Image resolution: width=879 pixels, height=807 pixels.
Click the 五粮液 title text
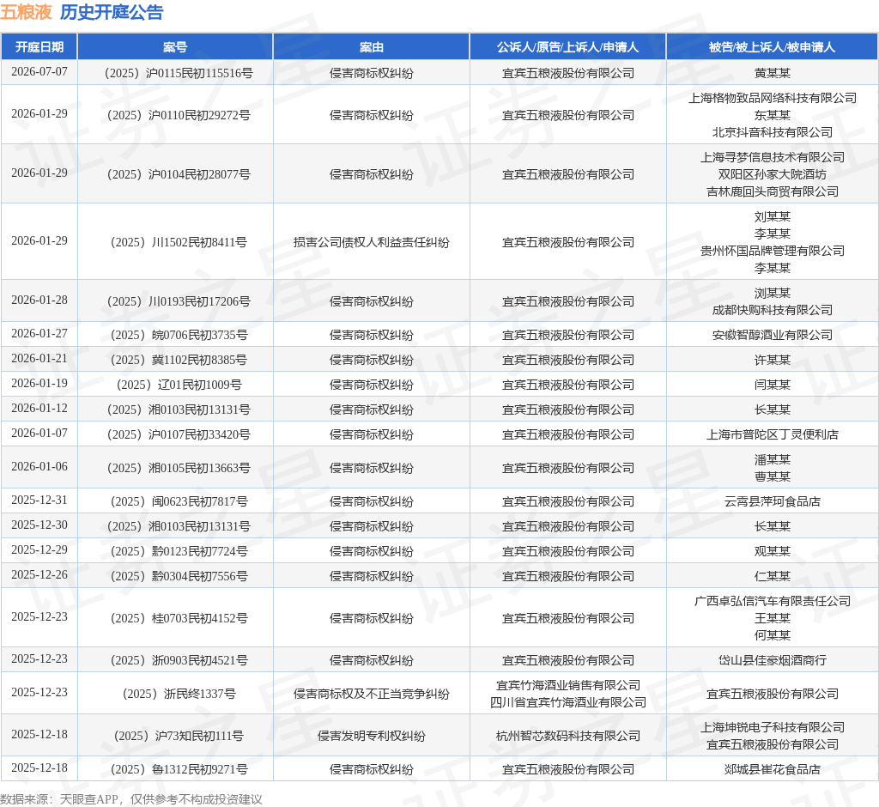click(27, 12)
